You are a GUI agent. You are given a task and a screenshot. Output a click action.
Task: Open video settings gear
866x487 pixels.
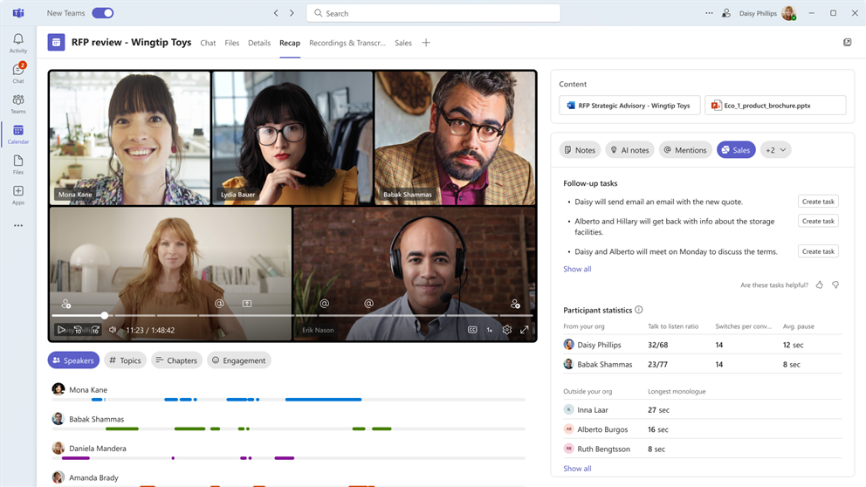click(507, 330)
